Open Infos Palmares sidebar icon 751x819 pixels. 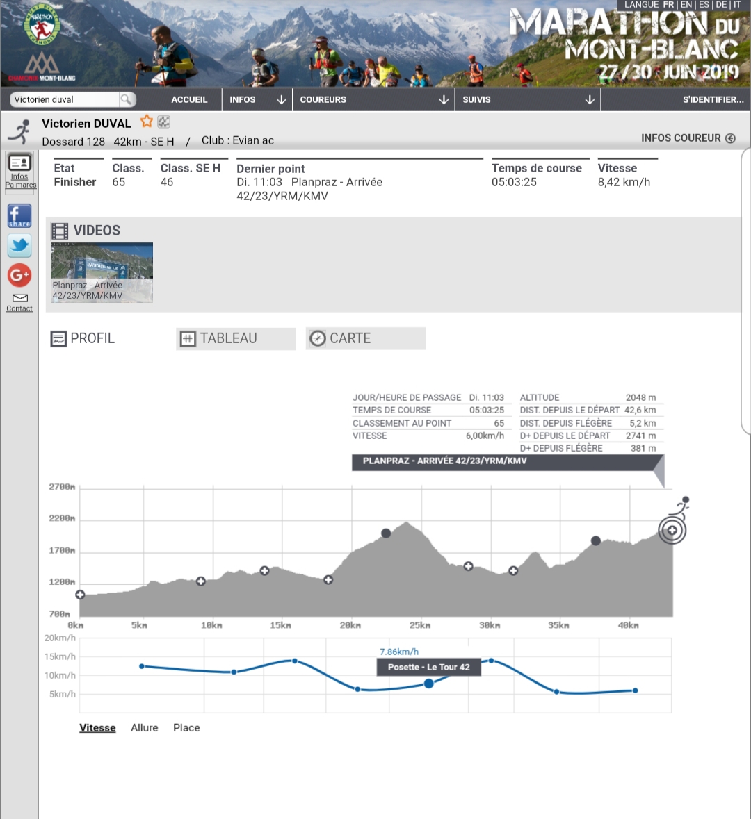pos(20,170)
